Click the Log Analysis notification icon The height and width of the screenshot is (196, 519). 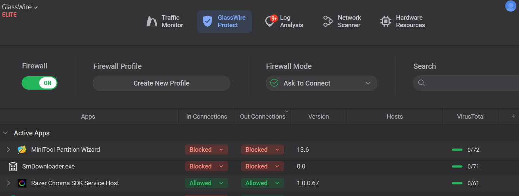[x=270, y=22]
